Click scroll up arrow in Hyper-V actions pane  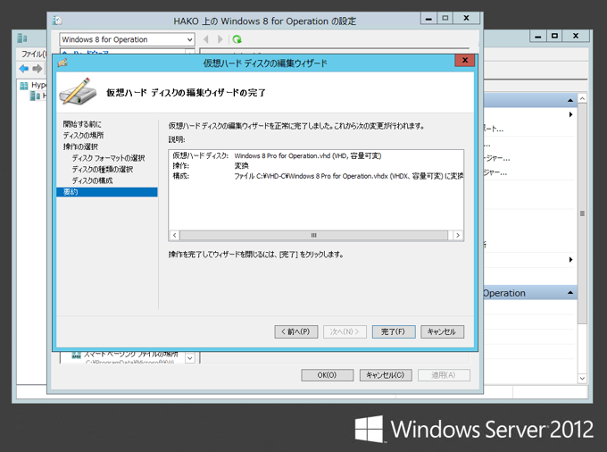click(582, 99)
